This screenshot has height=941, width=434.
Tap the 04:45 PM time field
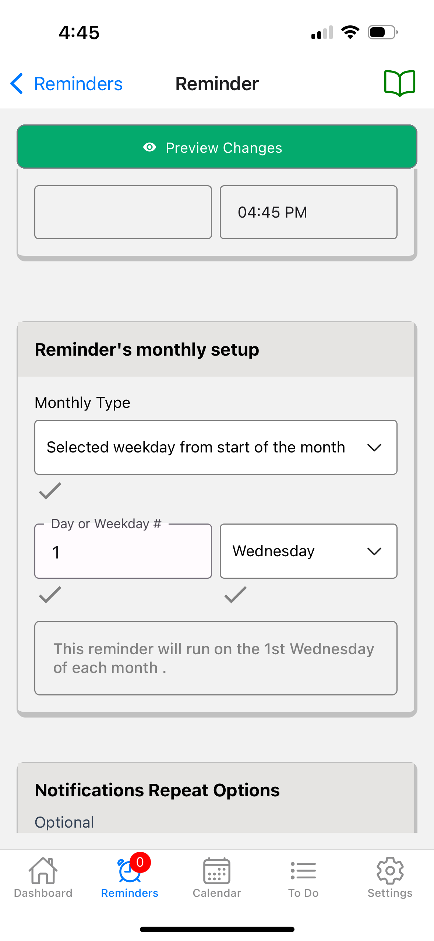point(308,212)
